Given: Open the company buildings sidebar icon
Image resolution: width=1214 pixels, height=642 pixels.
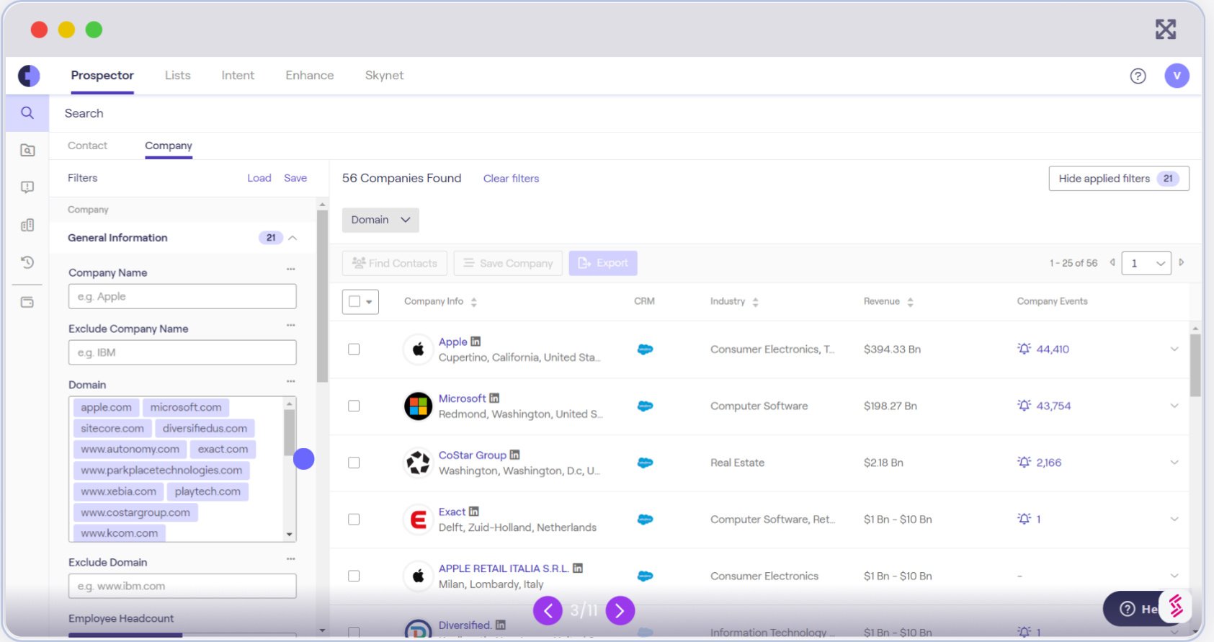Looking at the screenshot, I should [27, 225].
